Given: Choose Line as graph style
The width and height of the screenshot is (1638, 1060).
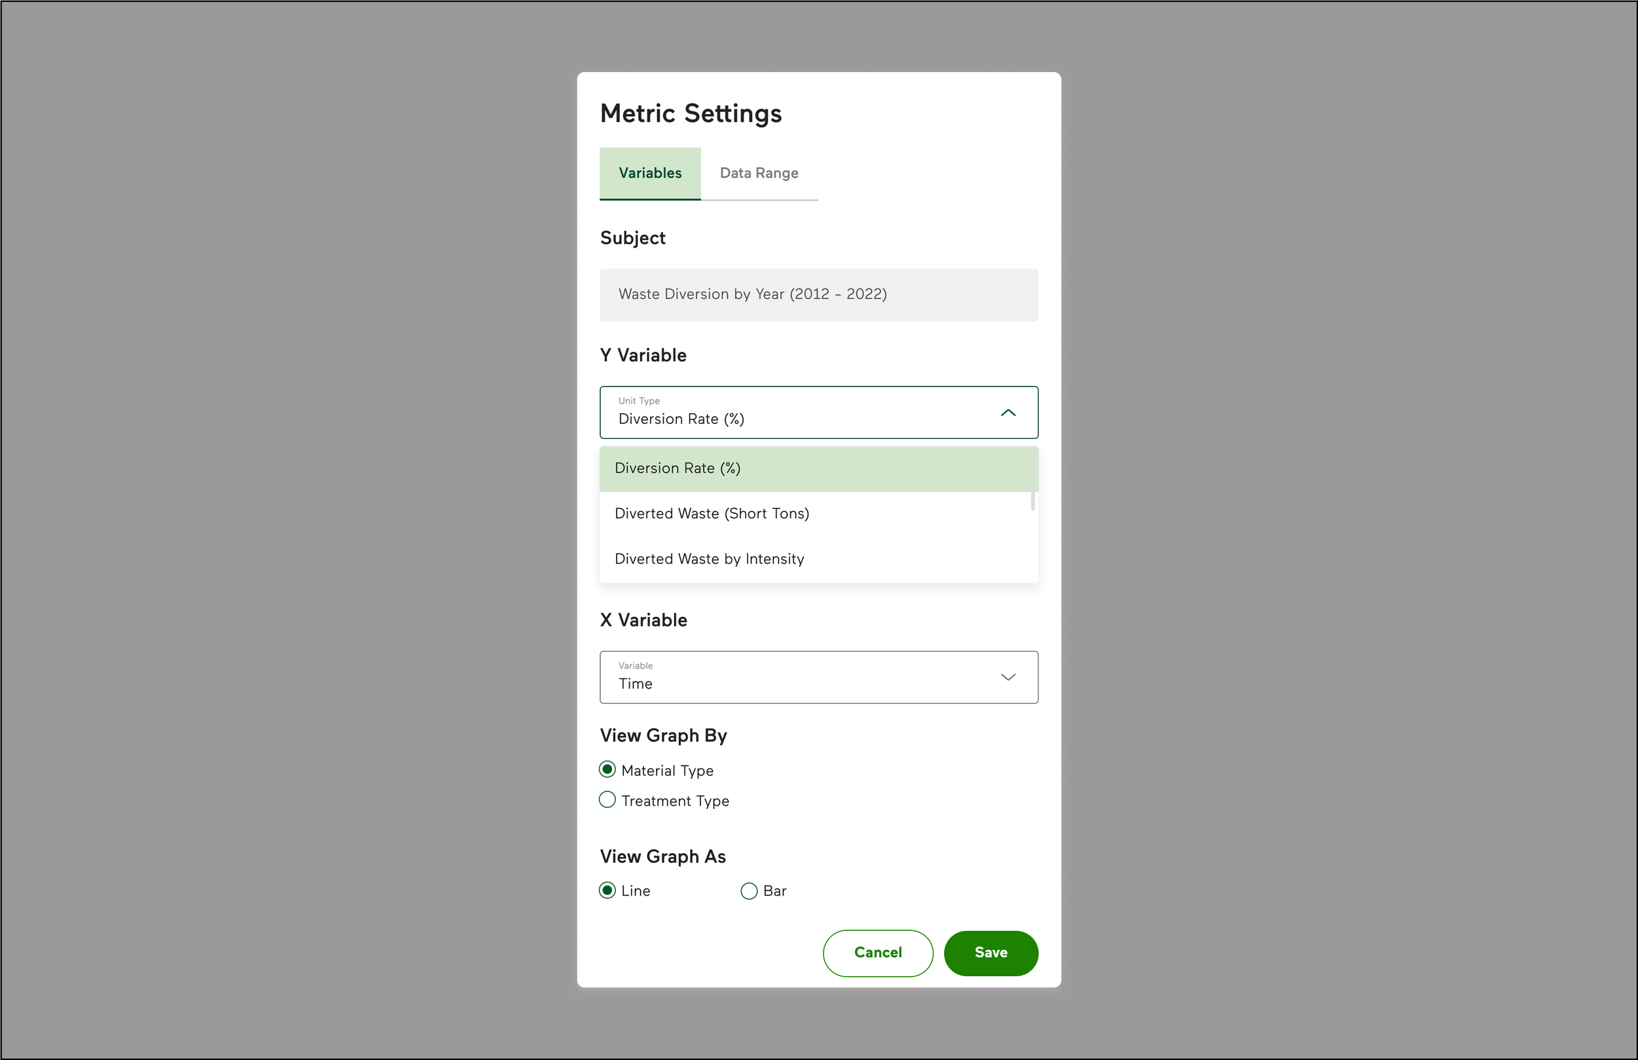Looking at the screenshot, I should pos(607,891).
